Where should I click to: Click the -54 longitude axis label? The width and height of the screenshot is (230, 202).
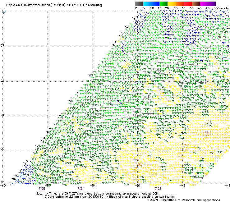coord(93,186)
